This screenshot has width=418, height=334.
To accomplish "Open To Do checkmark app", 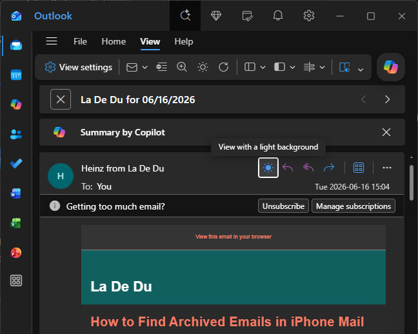I will tap(16, 163).
